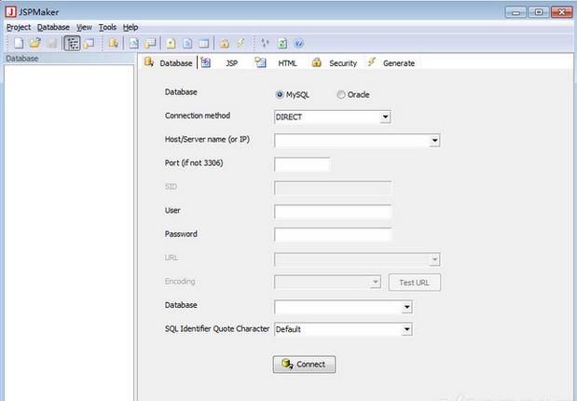Click the Save project disk icon
The width and height of the screenshot is (577, 401).
[51, 43]
